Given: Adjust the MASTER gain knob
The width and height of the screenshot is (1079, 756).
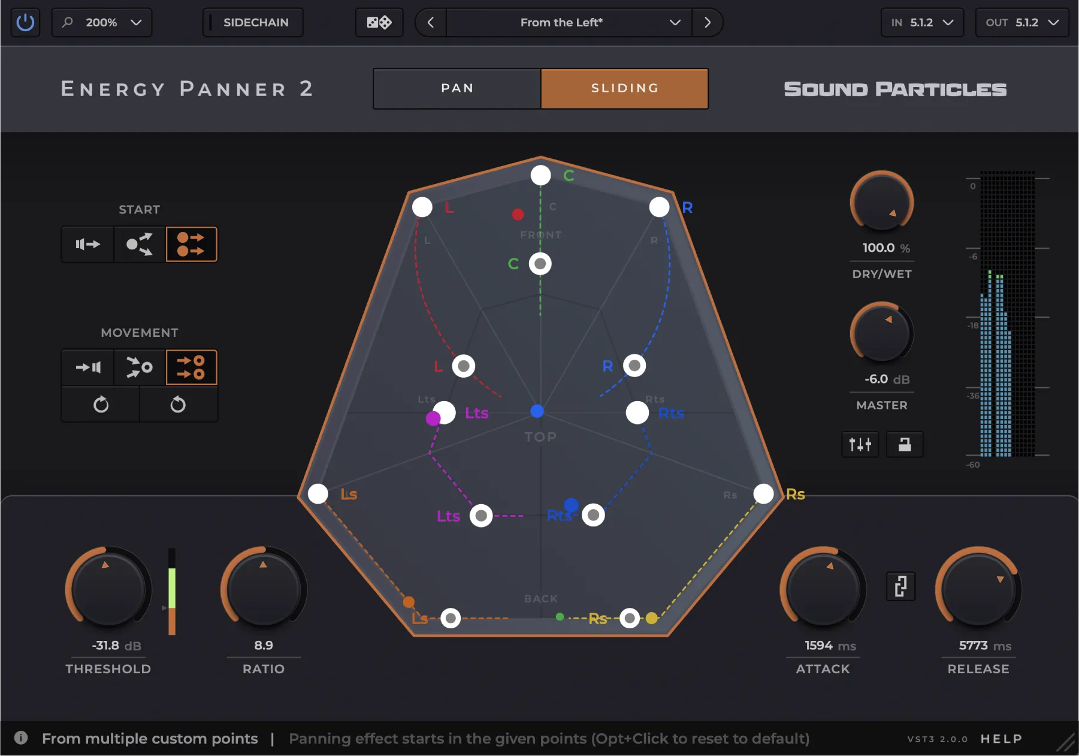Looking at the screenshot, I should (881, 333).
